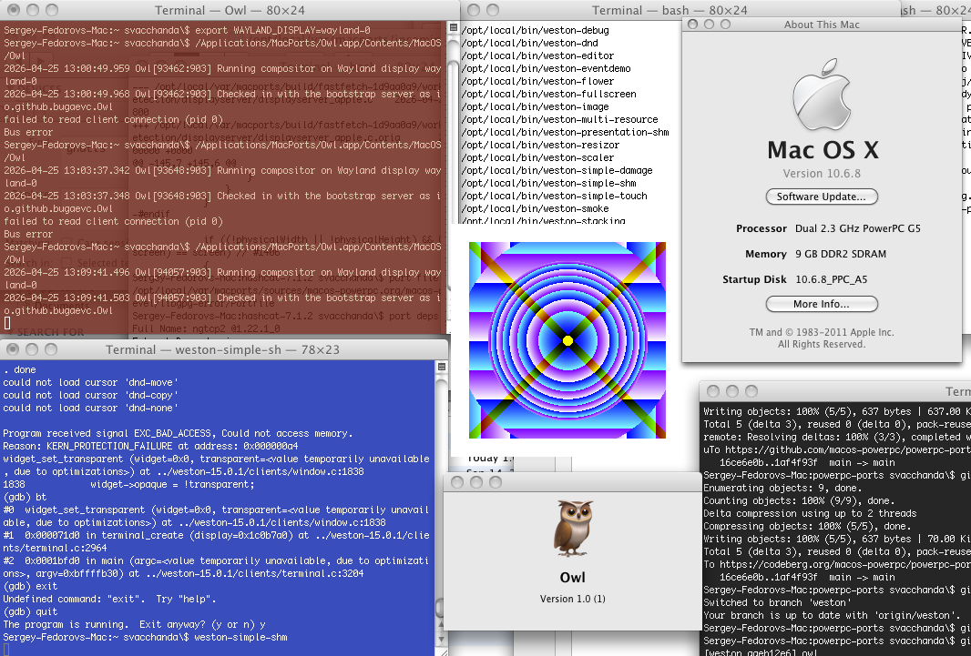Image resolution: width=971 pixels, height=656 pixels.
Task: Click line /opt/local/bin/weston-multi-resource
Action: pos(560,119)
